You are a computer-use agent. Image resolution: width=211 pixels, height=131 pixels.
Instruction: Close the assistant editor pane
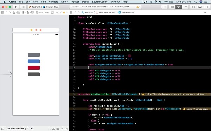209,12
